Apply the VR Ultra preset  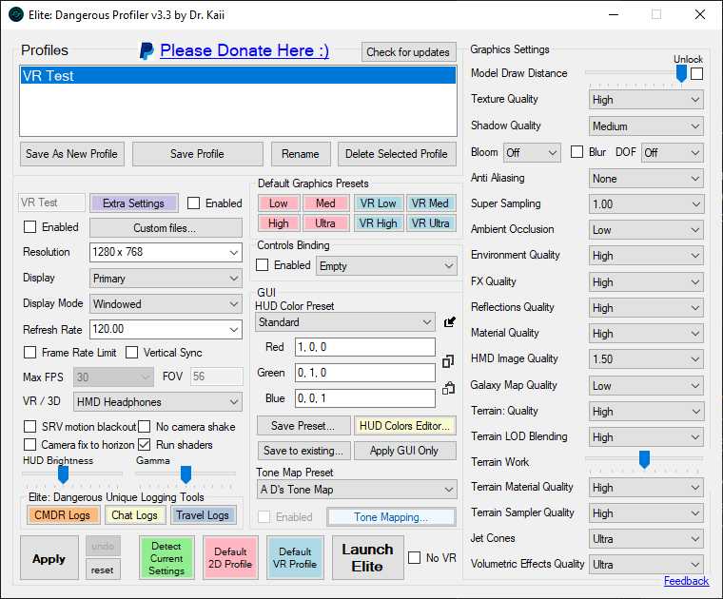click(x=430, y=223)
